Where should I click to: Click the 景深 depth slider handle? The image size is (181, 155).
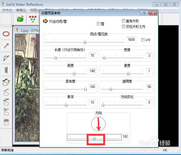(66, 105)
